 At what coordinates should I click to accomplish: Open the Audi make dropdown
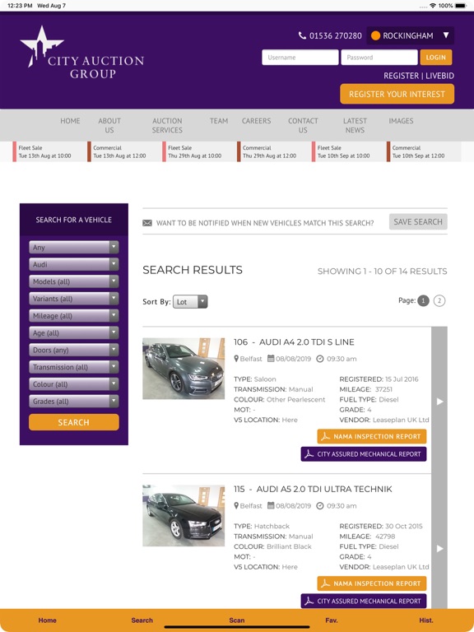click(x=74, y=264)
